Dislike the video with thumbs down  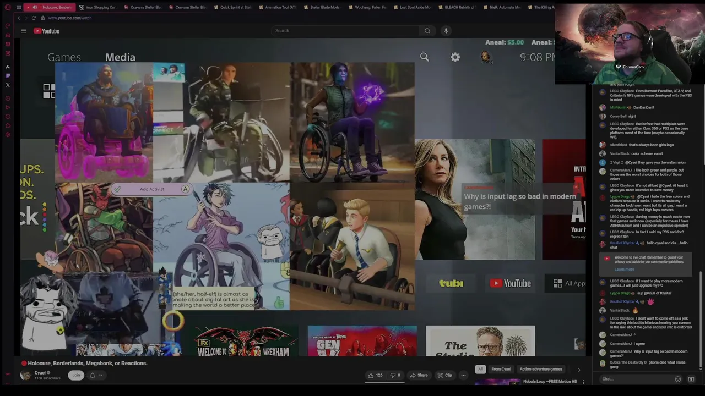click(x=395, y=375)
